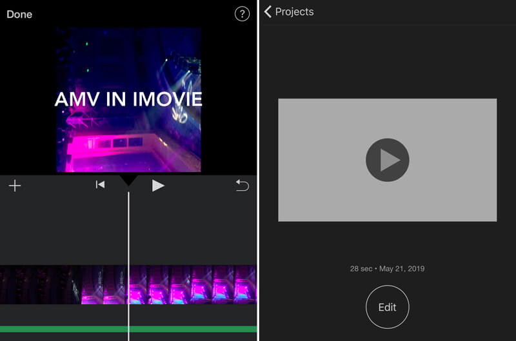The width and height of the screenshot is (516, 341).
Task: Add media with the plus icon
Action: pos(15,186)
